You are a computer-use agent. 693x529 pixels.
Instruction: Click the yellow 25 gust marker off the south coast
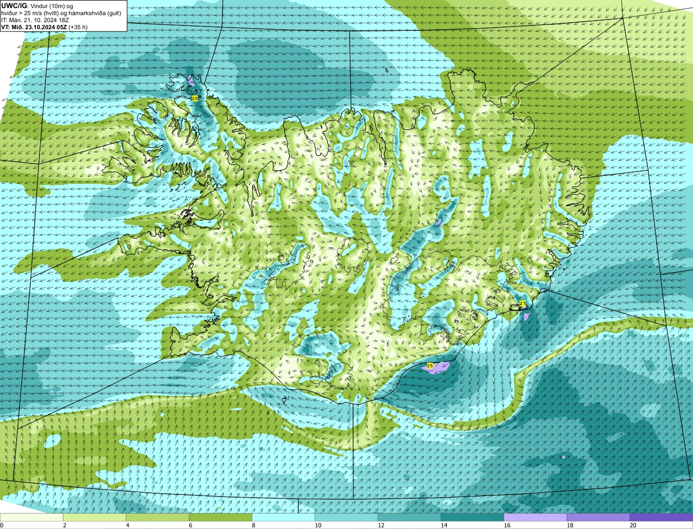(430, 366)
